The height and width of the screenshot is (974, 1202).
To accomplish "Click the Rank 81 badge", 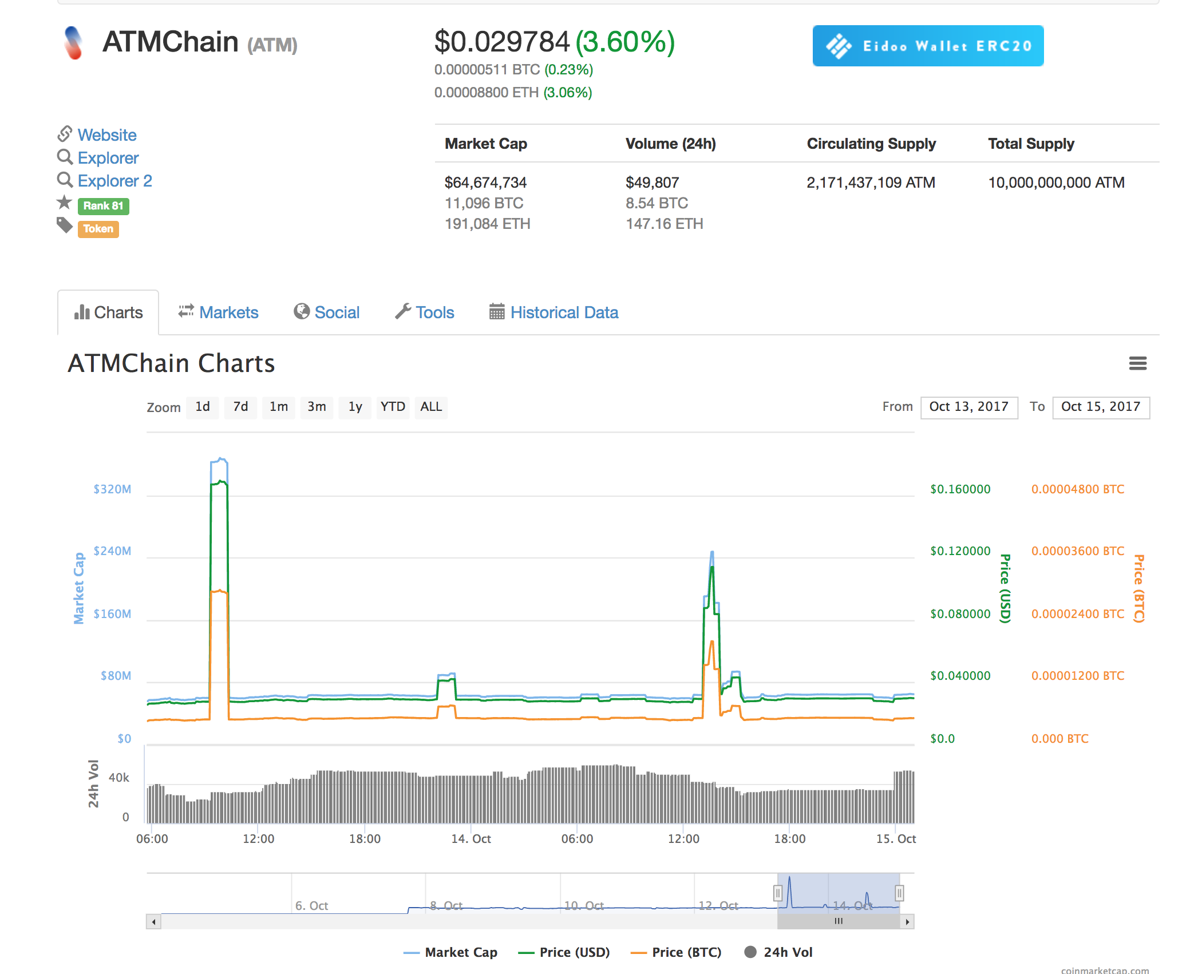I will click(x=103, y=206).
